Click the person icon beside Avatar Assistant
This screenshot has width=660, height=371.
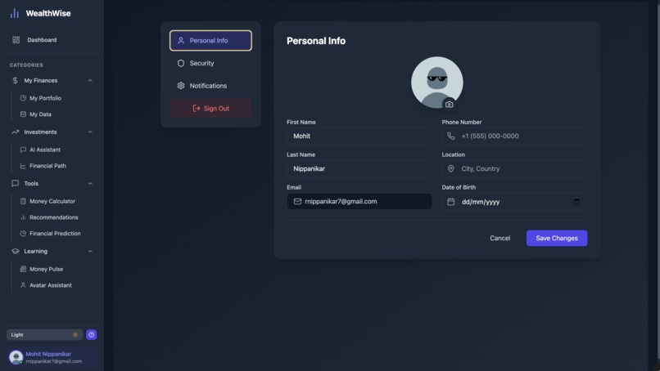tap(23, 285)
